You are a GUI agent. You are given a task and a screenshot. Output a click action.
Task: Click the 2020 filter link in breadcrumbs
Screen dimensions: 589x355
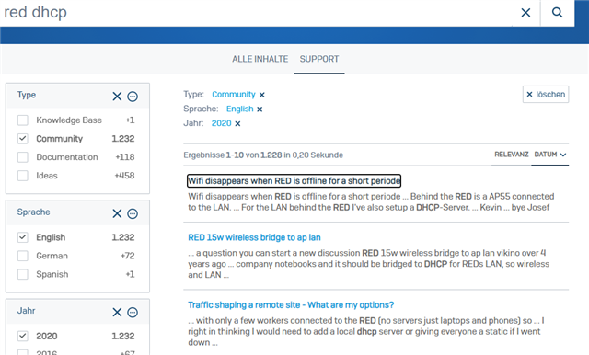tap(221, 123)
